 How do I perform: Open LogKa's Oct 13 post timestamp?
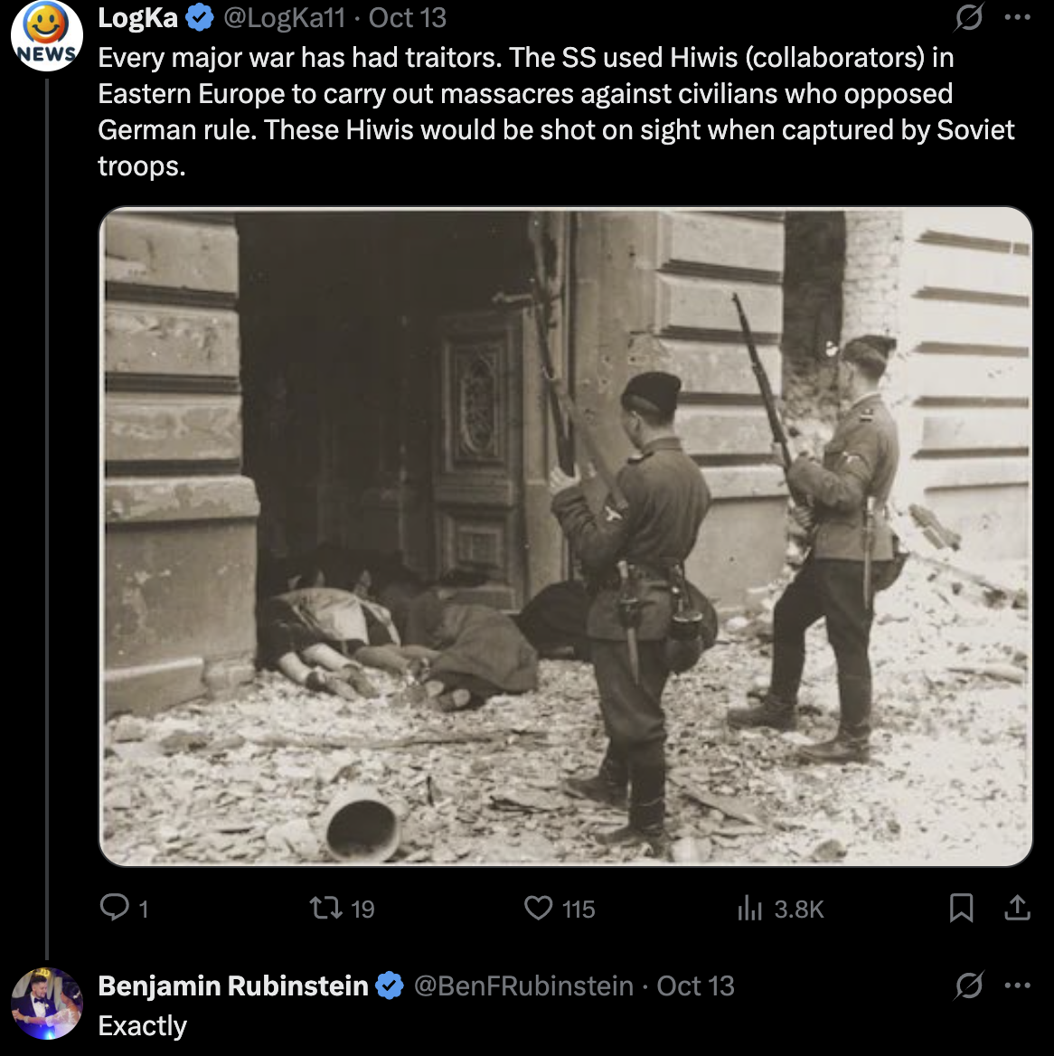pos(408,17)
